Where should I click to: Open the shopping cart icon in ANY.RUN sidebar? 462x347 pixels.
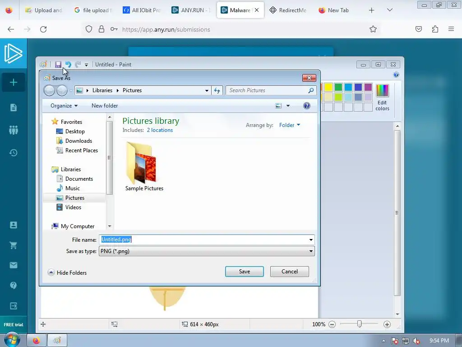coord(13,245)
